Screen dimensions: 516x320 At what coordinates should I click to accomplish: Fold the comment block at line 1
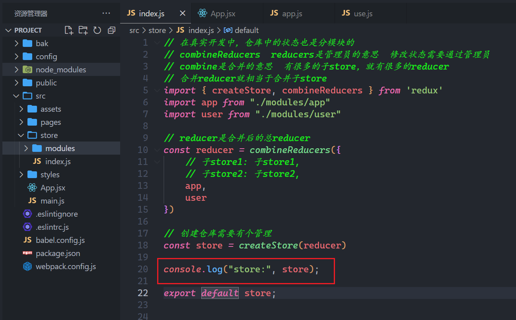[157, 43]
